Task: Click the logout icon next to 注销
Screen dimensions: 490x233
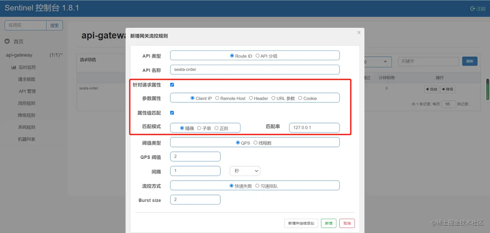Action: [473, 9]
